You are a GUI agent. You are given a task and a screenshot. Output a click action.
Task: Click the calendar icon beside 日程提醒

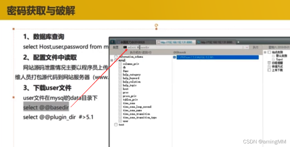tap(269, 63)
